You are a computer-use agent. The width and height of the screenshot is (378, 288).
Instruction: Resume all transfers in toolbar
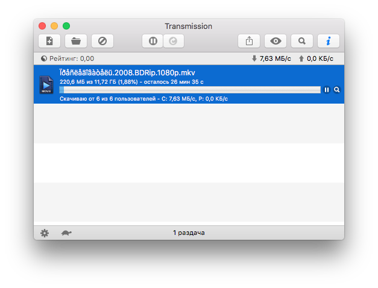pos(174,41)
